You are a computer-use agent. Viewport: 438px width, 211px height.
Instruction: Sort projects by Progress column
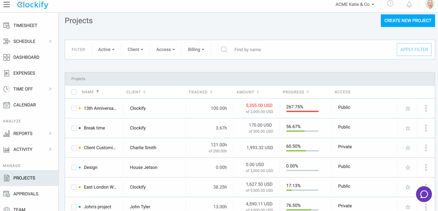pos(296,92)
